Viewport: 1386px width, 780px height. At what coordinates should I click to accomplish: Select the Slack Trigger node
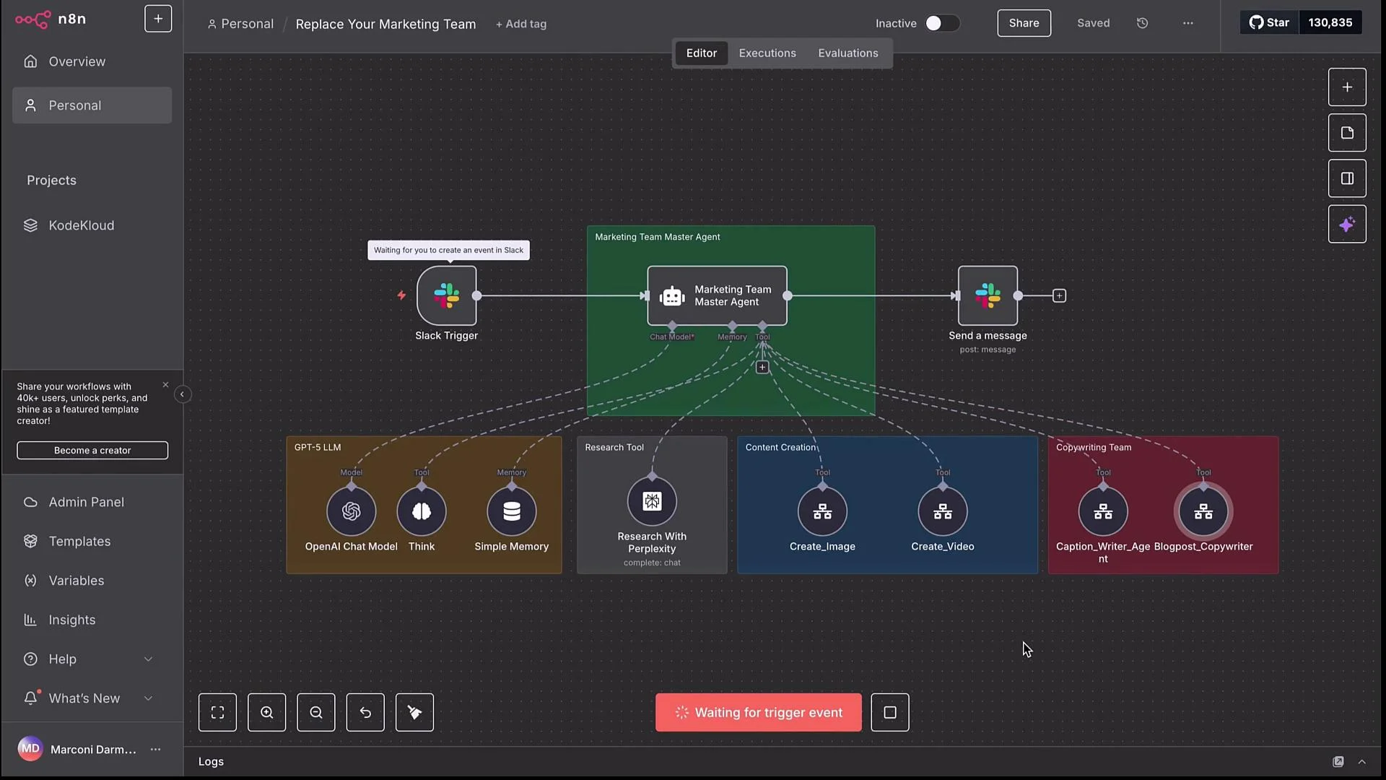click(x=446, y=295)
